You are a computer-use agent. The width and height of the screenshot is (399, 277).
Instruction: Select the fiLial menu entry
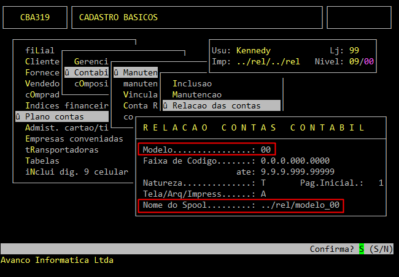pyautogui.click(x=40, y=50)
